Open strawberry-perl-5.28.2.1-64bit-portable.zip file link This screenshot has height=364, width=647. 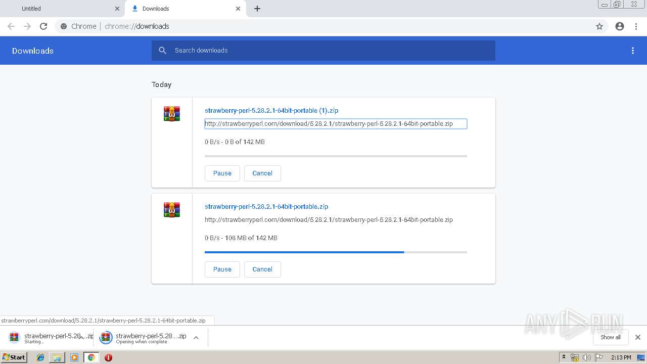[x=266, y=206]
